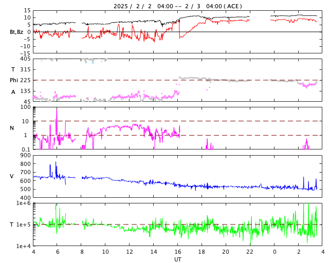This screenshot has width=329, height=263.
Task: Click the "18" hour tick on the UT axis
Action: point(202,252)
